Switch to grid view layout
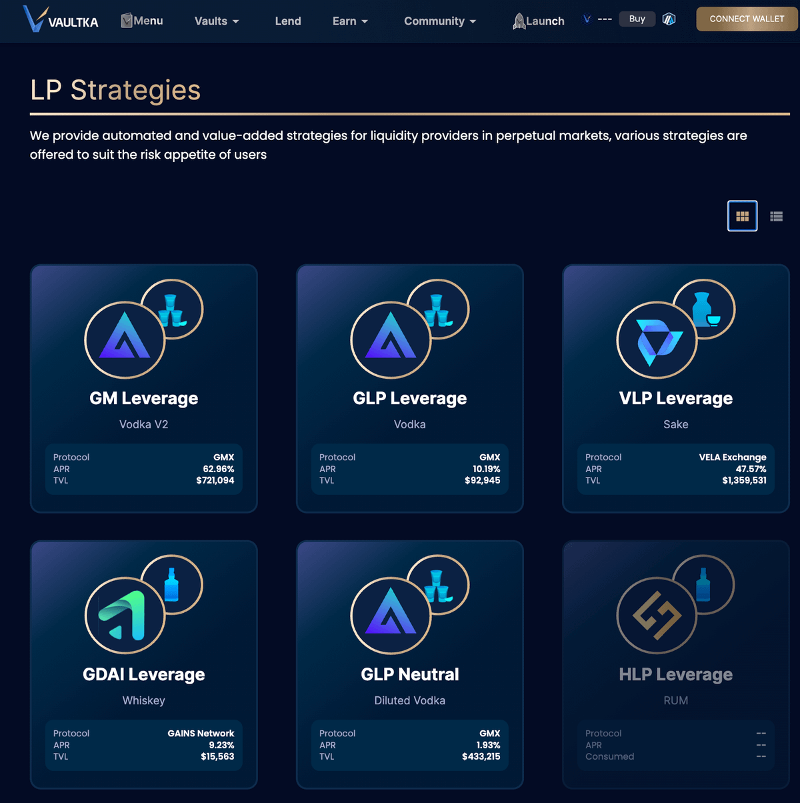The height and width of the screenshot is (803, 800). click(x=742, y=216)
